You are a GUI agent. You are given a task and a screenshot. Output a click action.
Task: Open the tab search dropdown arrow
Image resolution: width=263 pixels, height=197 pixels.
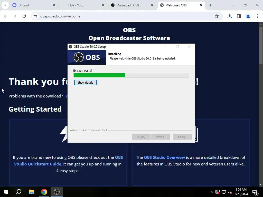tap(5, 5)
